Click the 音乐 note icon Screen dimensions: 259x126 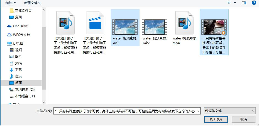click(x=11, y=76)
